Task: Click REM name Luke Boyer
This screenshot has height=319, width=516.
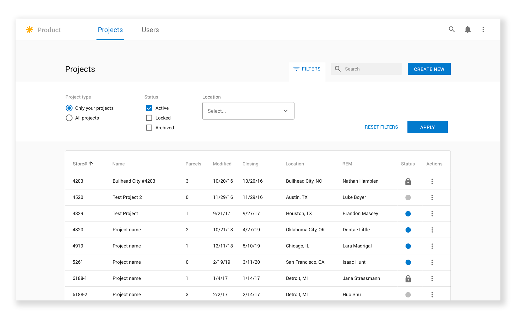Action: coord(354,197)
